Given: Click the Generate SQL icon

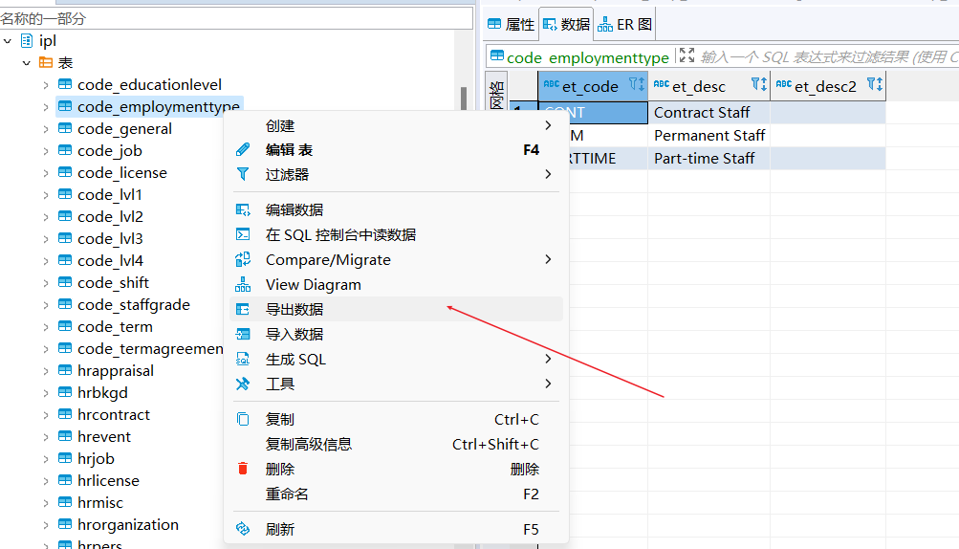Looking at the screenshot, I should pos(243,360).
